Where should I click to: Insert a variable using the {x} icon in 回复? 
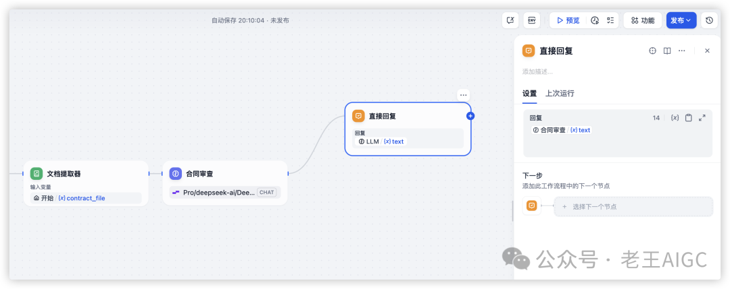[x=674, y=118]
